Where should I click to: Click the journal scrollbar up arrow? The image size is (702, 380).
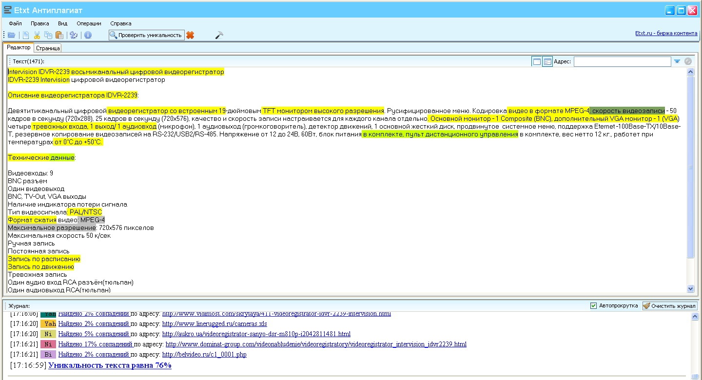695,317
